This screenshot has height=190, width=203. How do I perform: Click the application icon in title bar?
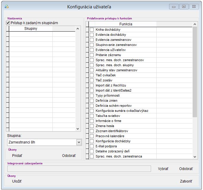[7, 7]
